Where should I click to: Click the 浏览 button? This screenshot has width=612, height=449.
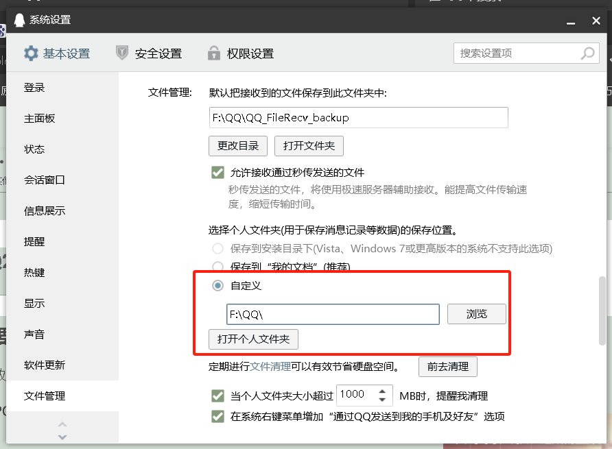[x=477, y=314]
